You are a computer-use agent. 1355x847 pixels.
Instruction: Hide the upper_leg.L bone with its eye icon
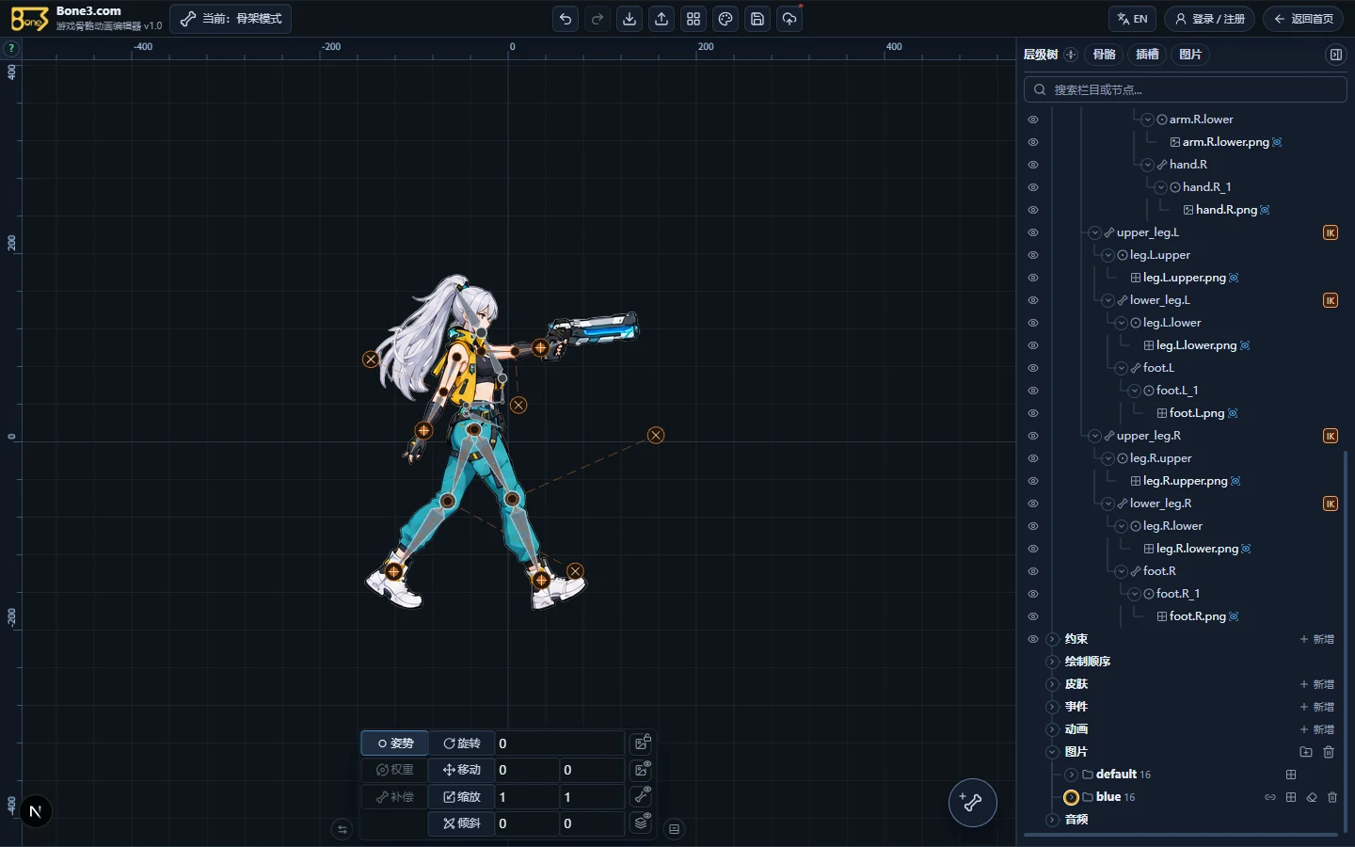[x=1033, y=232]
